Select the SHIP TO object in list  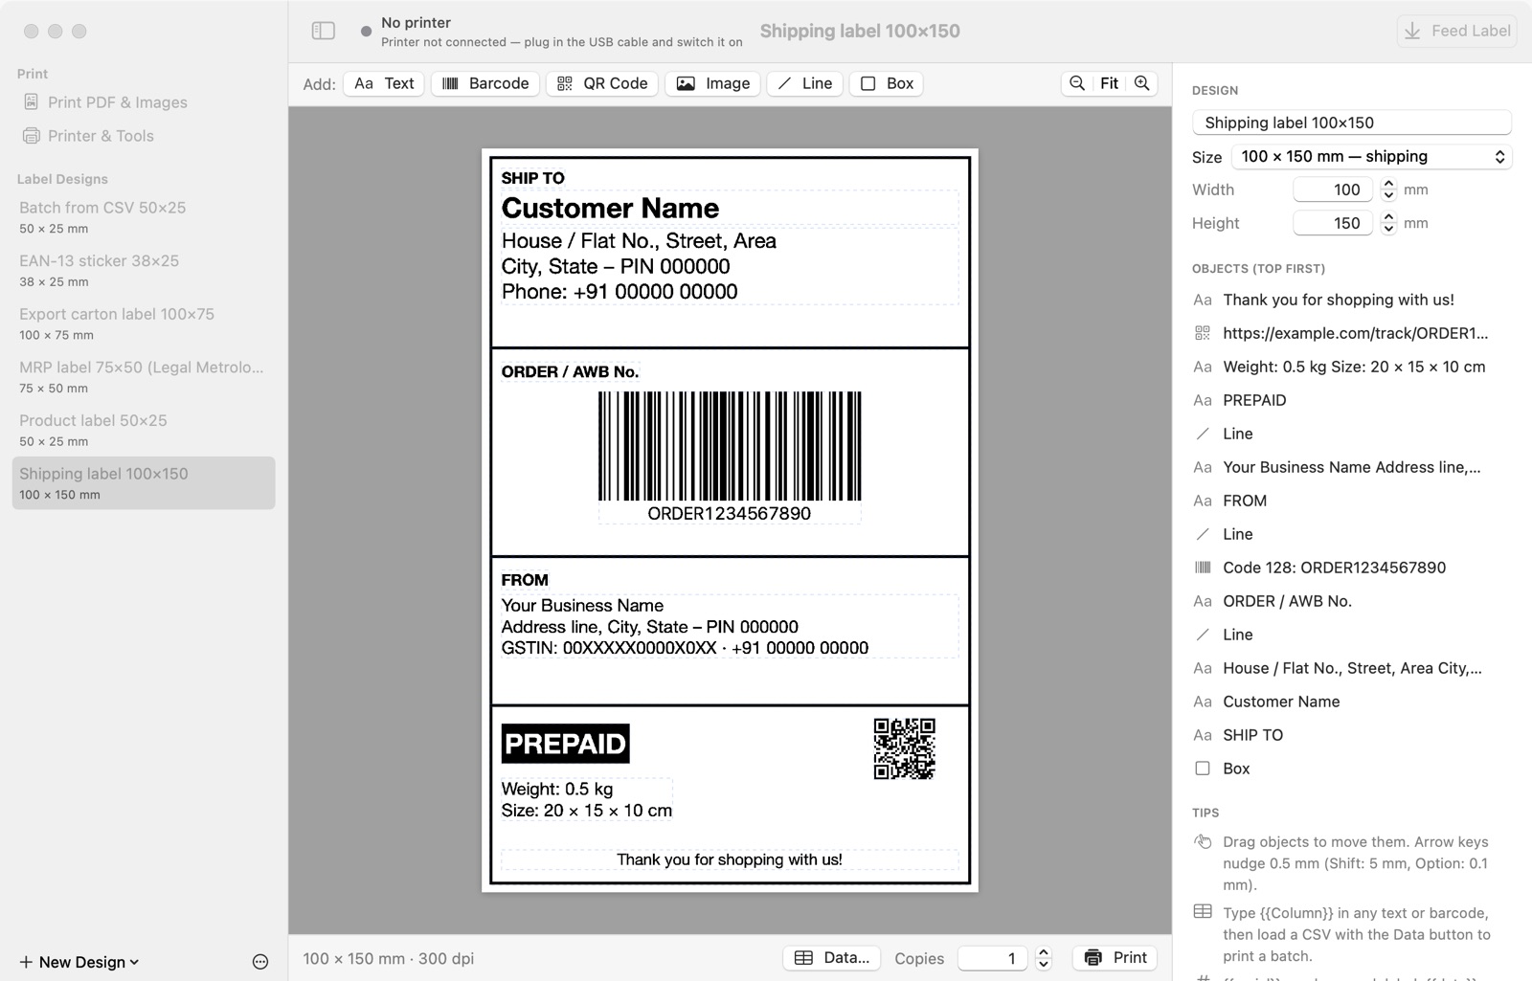[x=1351, y=735]
